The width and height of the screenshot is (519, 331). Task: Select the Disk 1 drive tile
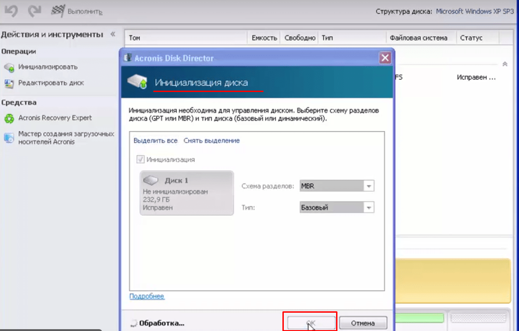[x=186, y=193]
